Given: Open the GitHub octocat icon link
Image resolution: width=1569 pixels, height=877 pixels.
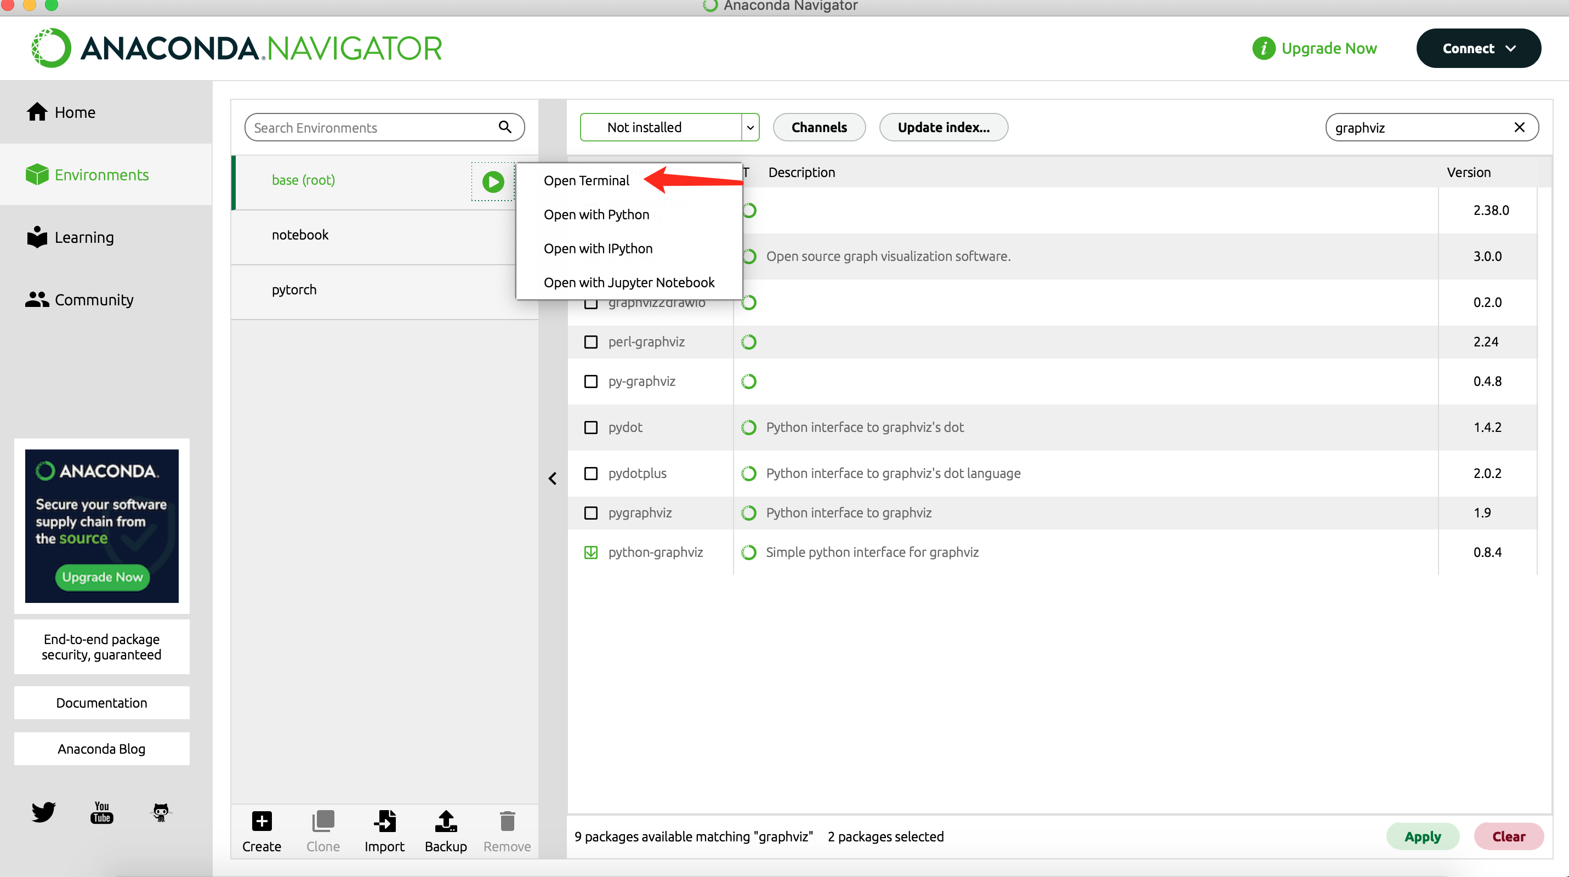Looking at the screenshot, I should tap(161, 812).
